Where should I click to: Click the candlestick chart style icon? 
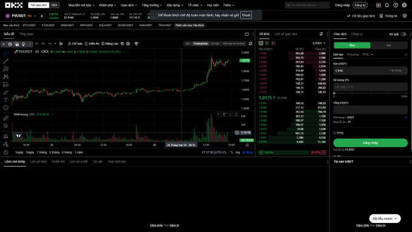click(x=61, y=44)
